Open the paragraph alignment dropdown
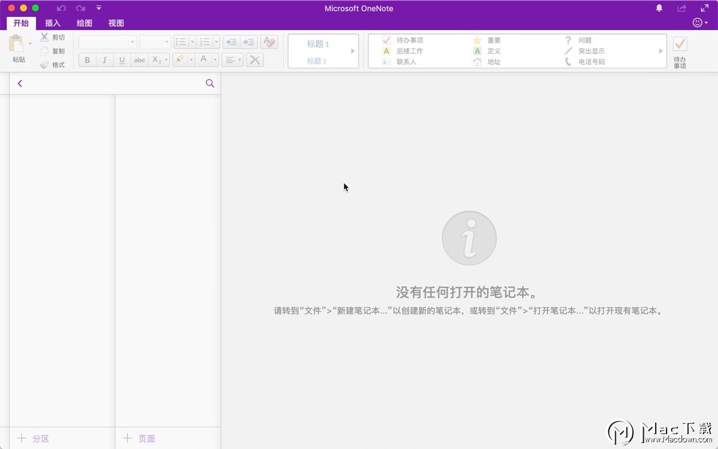Image resolution: width=718 pixels, height=449 pixels. pos(232,60)
